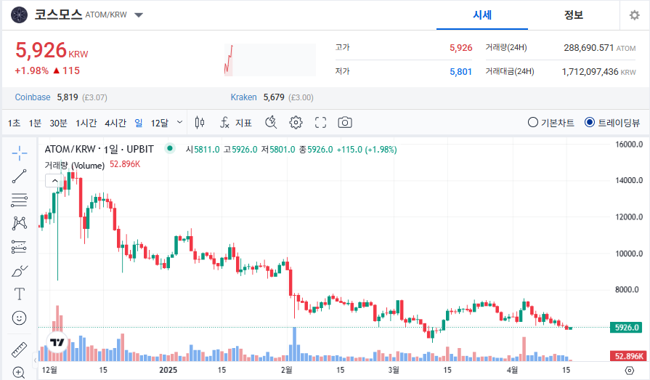
Task: Switch to the 정보 tab
Action: (574, 15)
